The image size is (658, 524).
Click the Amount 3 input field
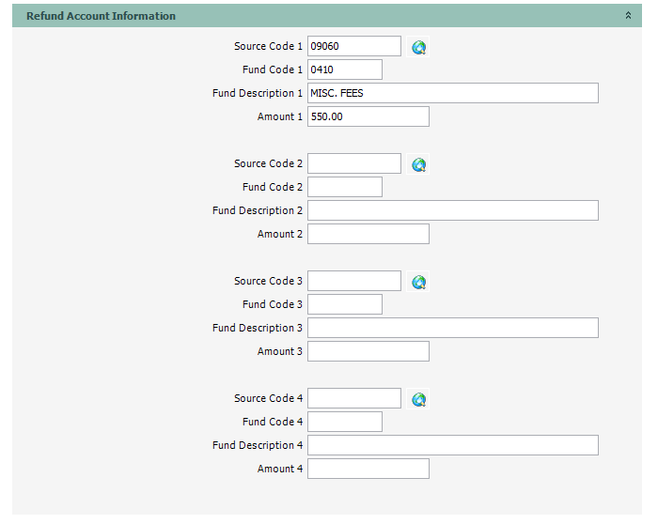[368, 351]
